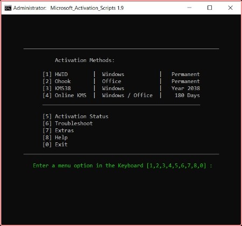Click the '180 Days' text
The height and width of the screenshot is (226, 242).
187,95
